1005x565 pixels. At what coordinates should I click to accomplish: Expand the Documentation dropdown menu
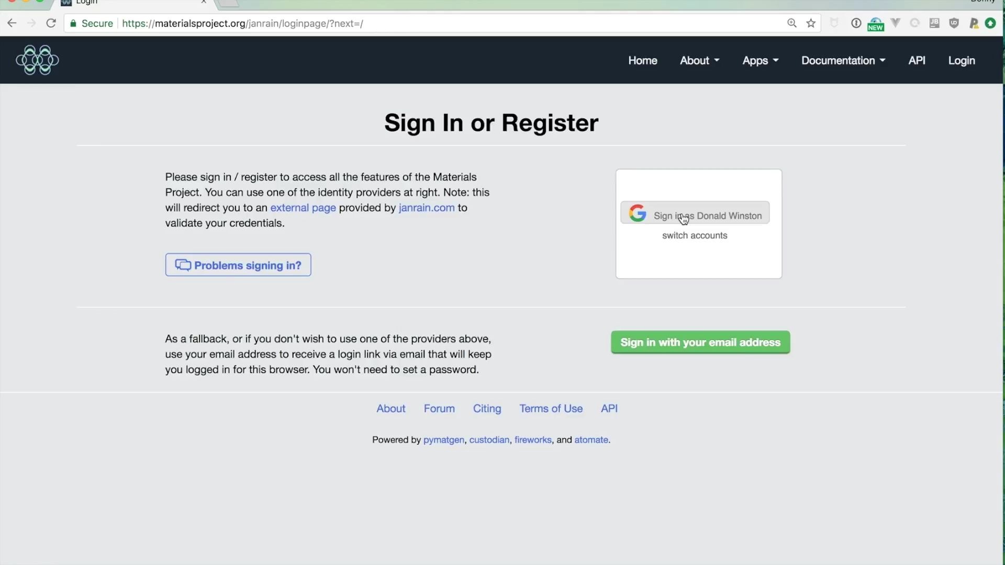843,60
